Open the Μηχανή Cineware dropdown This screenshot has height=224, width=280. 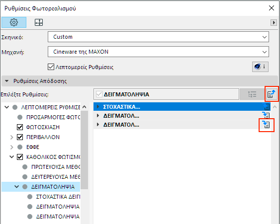click(x=158, y=52)
